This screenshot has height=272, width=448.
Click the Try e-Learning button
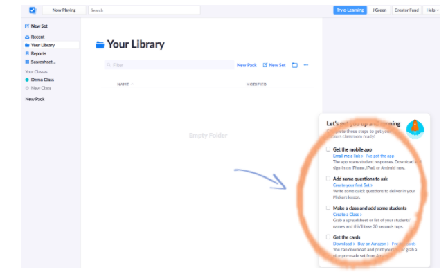[350, 10]
